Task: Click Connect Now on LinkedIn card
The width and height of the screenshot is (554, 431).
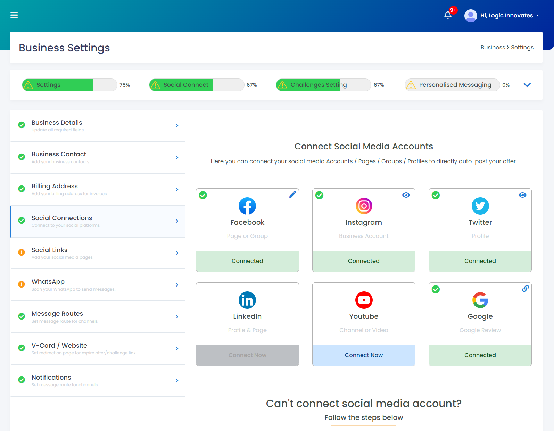Action: (247, 355)
